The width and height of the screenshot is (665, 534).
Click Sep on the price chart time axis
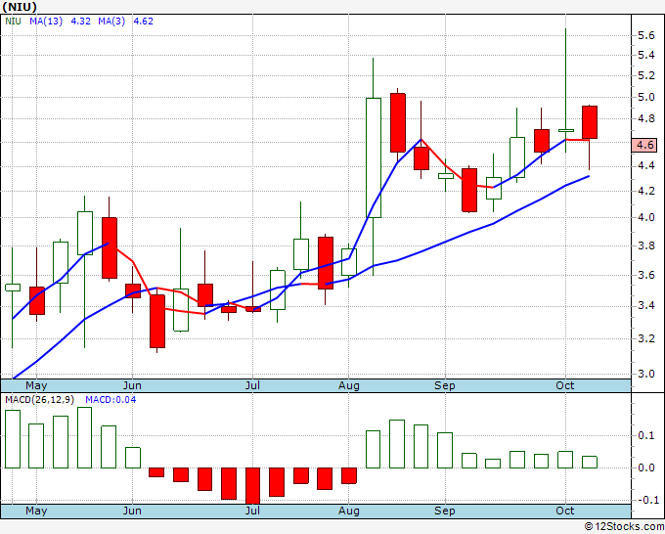(444, 385)
